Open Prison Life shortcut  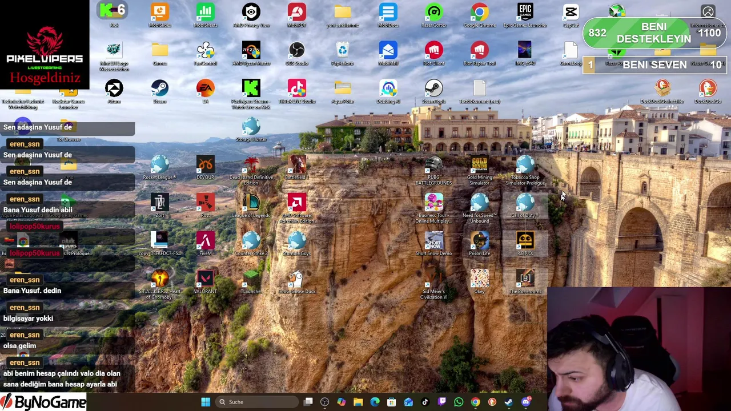click(479, 245)
